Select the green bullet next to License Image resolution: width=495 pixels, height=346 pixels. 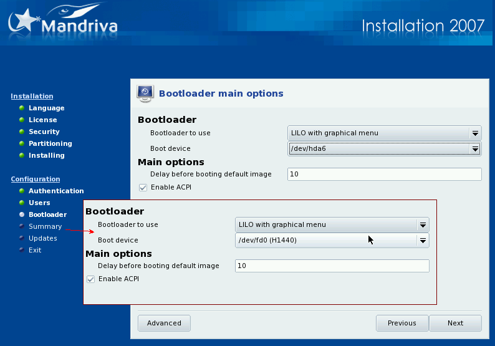click(22, 120)
